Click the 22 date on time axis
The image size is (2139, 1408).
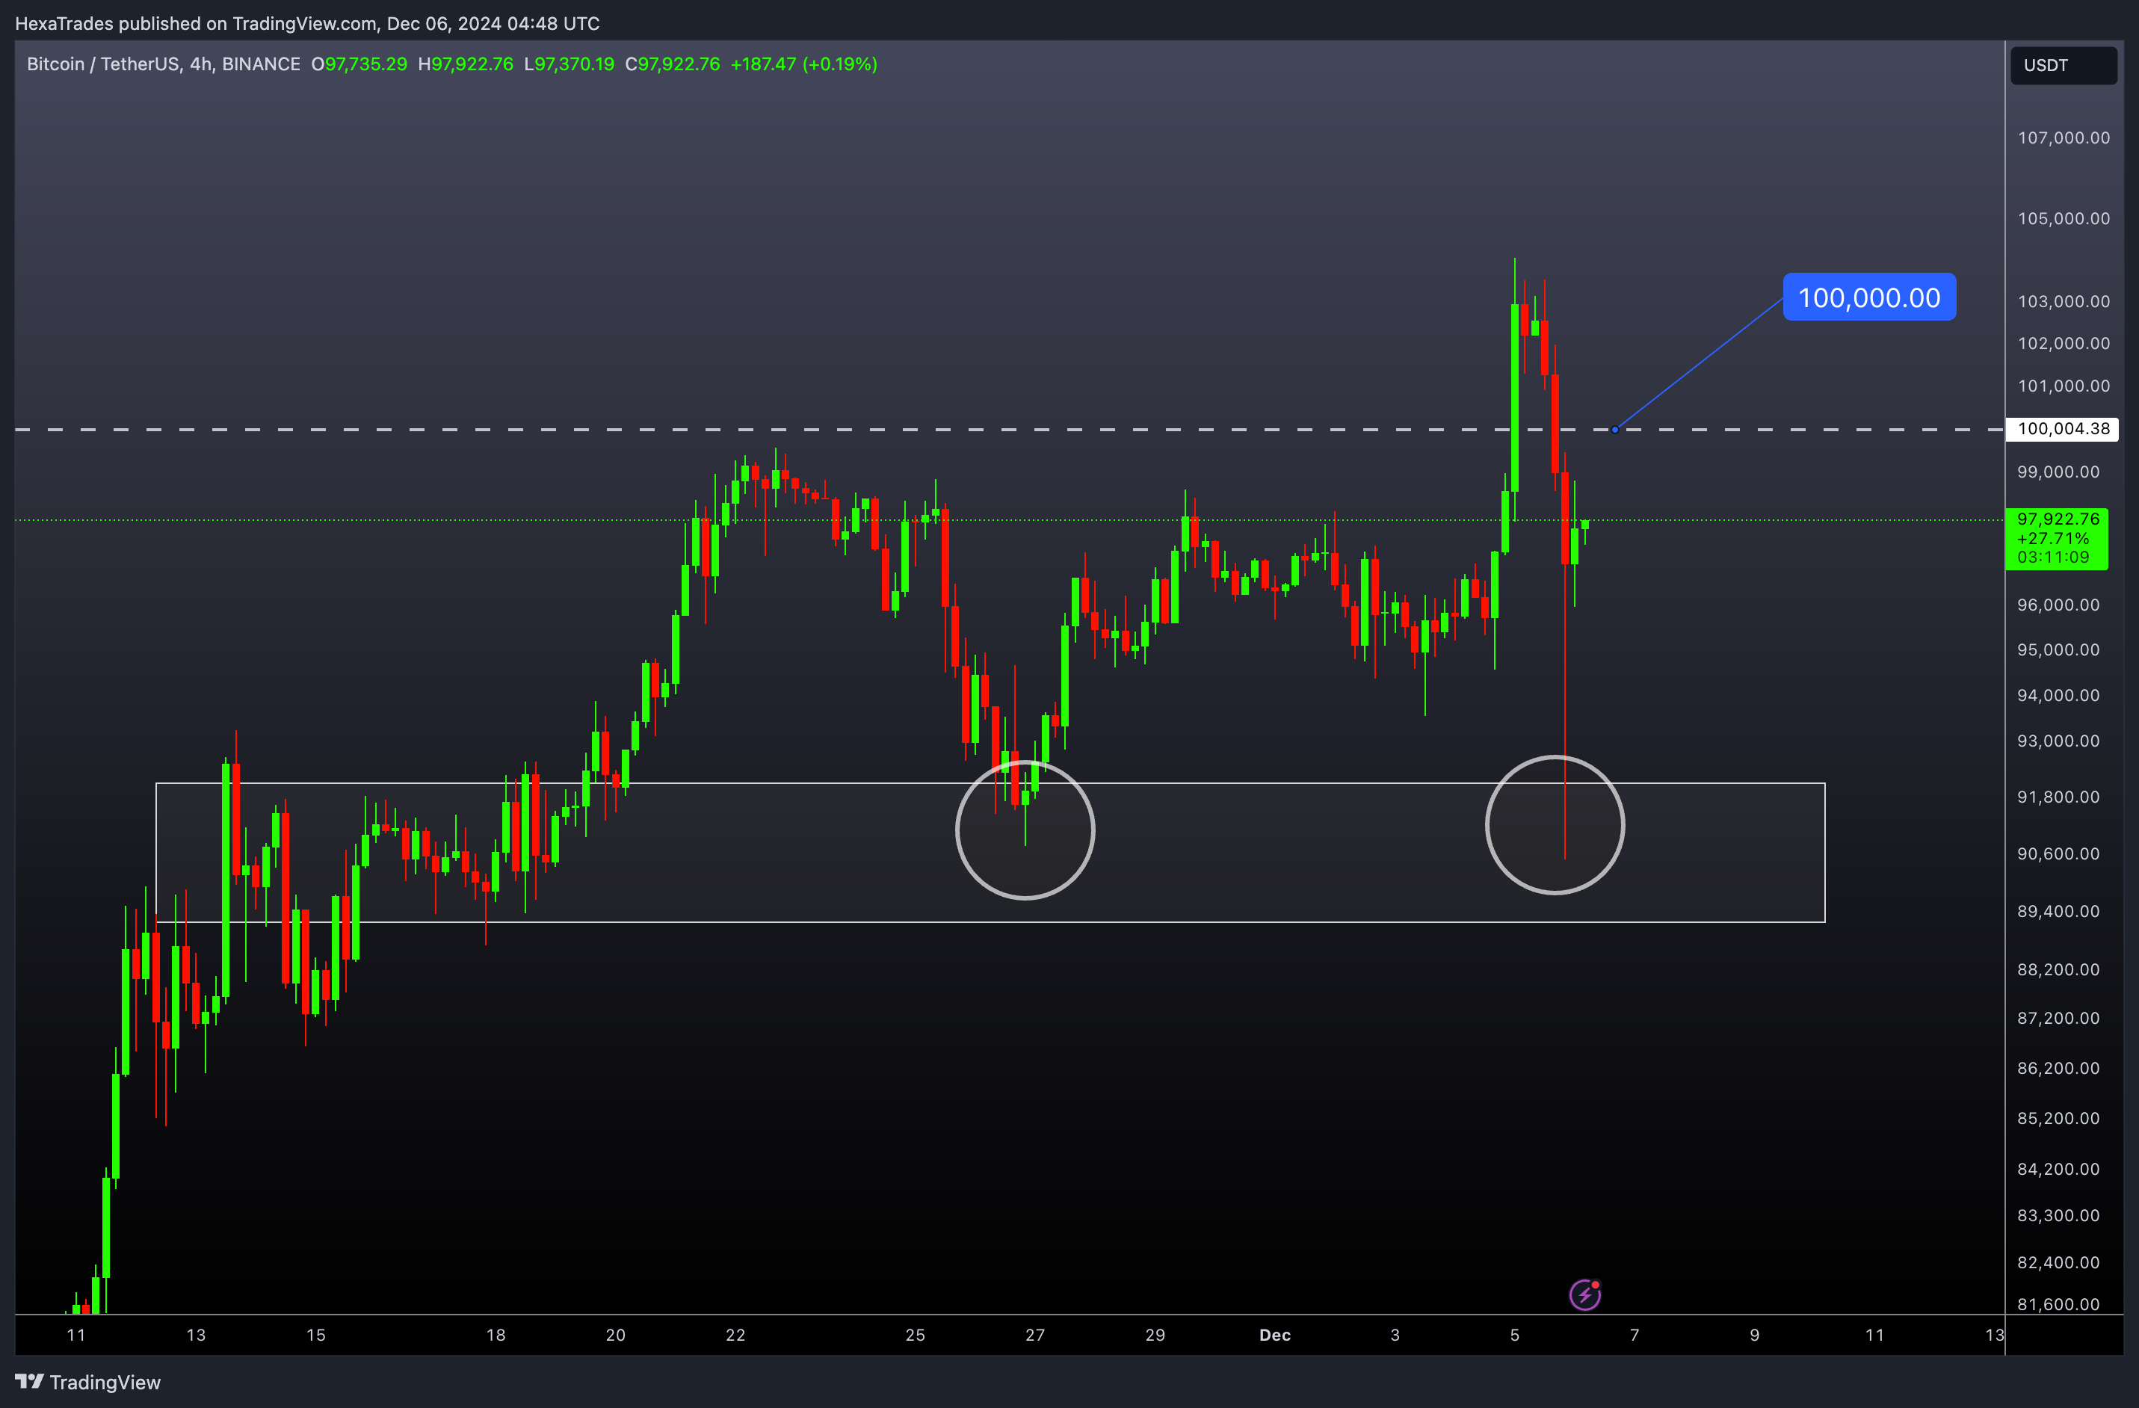pyautogui.click(x=735, y=1336)
